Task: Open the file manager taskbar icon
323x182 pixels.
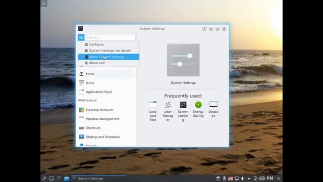Action: click(x=66, y=178)
